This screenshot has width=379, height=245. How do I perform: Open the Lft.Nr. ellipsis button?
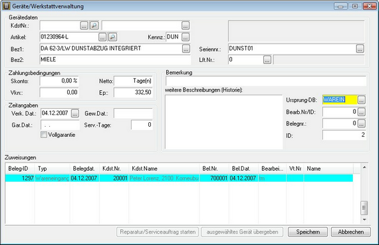pyautogui.click(x=267, y=59)
